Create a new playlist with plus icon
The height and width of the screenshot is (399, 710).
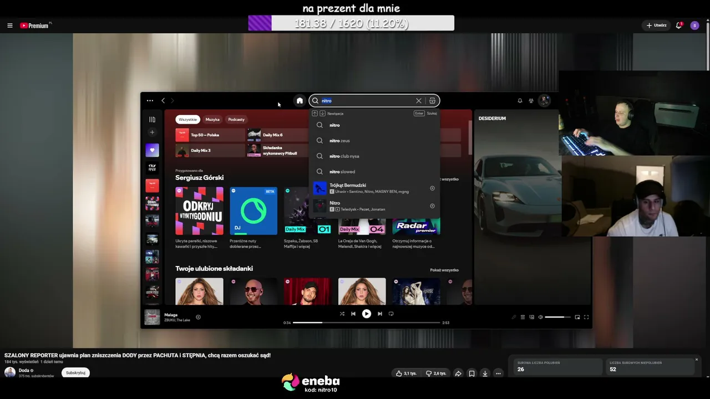[x=152, y=132]
